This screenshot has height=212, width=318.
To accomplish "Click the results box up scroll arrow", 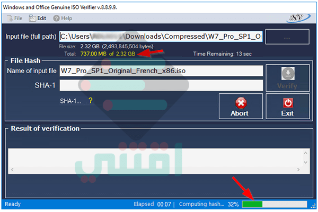I will pos(306,153).
